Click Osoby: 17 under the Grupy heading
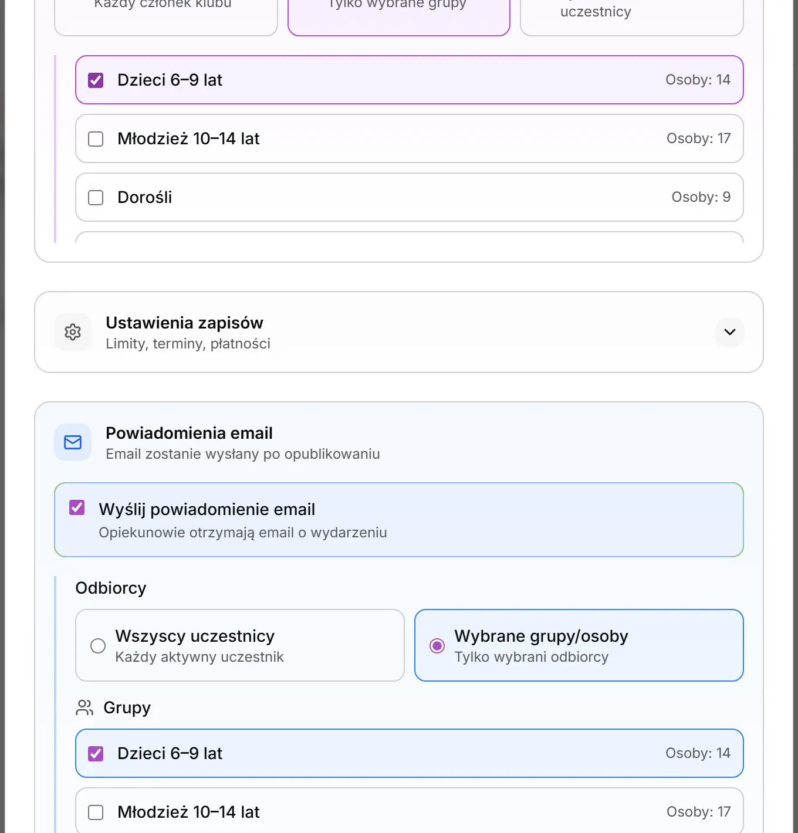The image size is (798, 833). (698, 812)
